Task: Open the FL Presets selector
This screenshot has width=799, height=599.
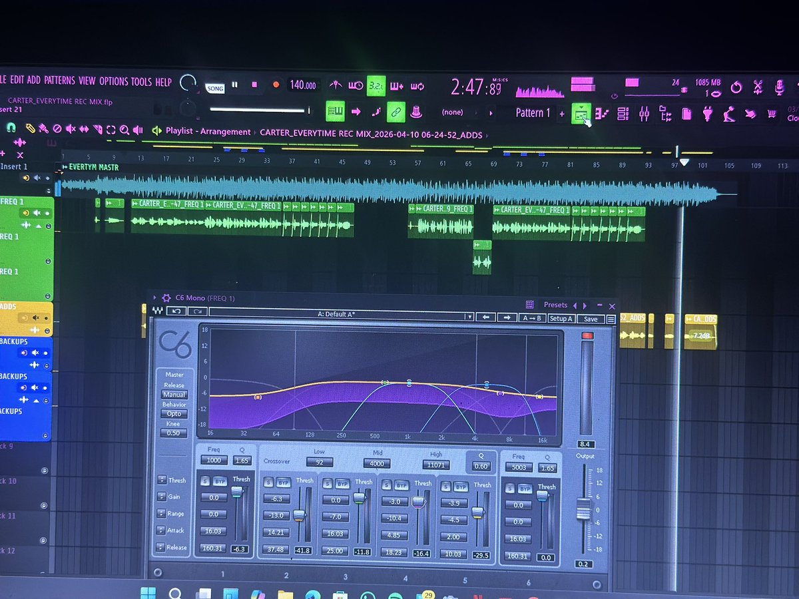Action: pos(556,305)
